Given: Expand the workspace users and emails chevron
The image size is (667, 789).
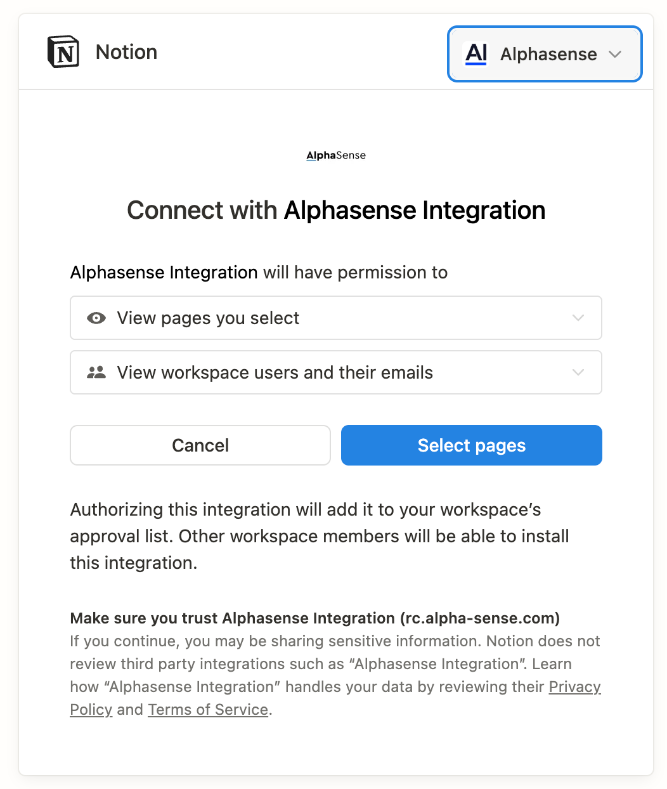Looking at the screenshot, I should tap(578, 373).
